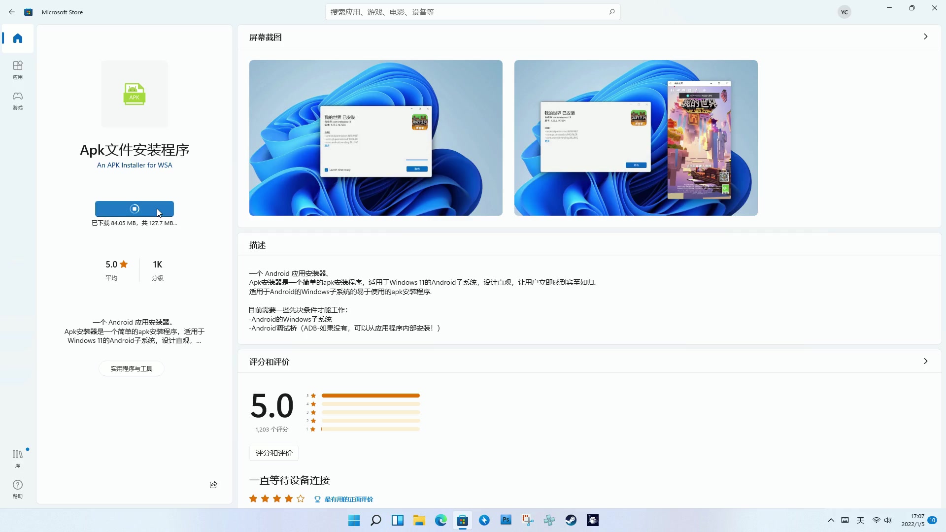Open the Widgets taskbar icon
Screen dimensions: 946x532
coord(398,520)
